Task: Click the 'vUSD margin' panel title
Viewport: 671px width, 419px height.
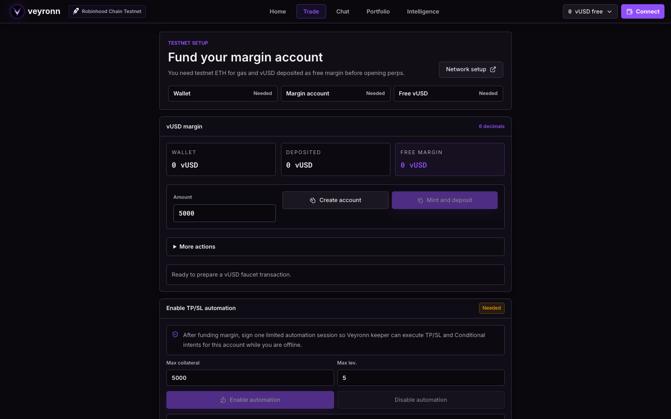Action: point(184,127)
